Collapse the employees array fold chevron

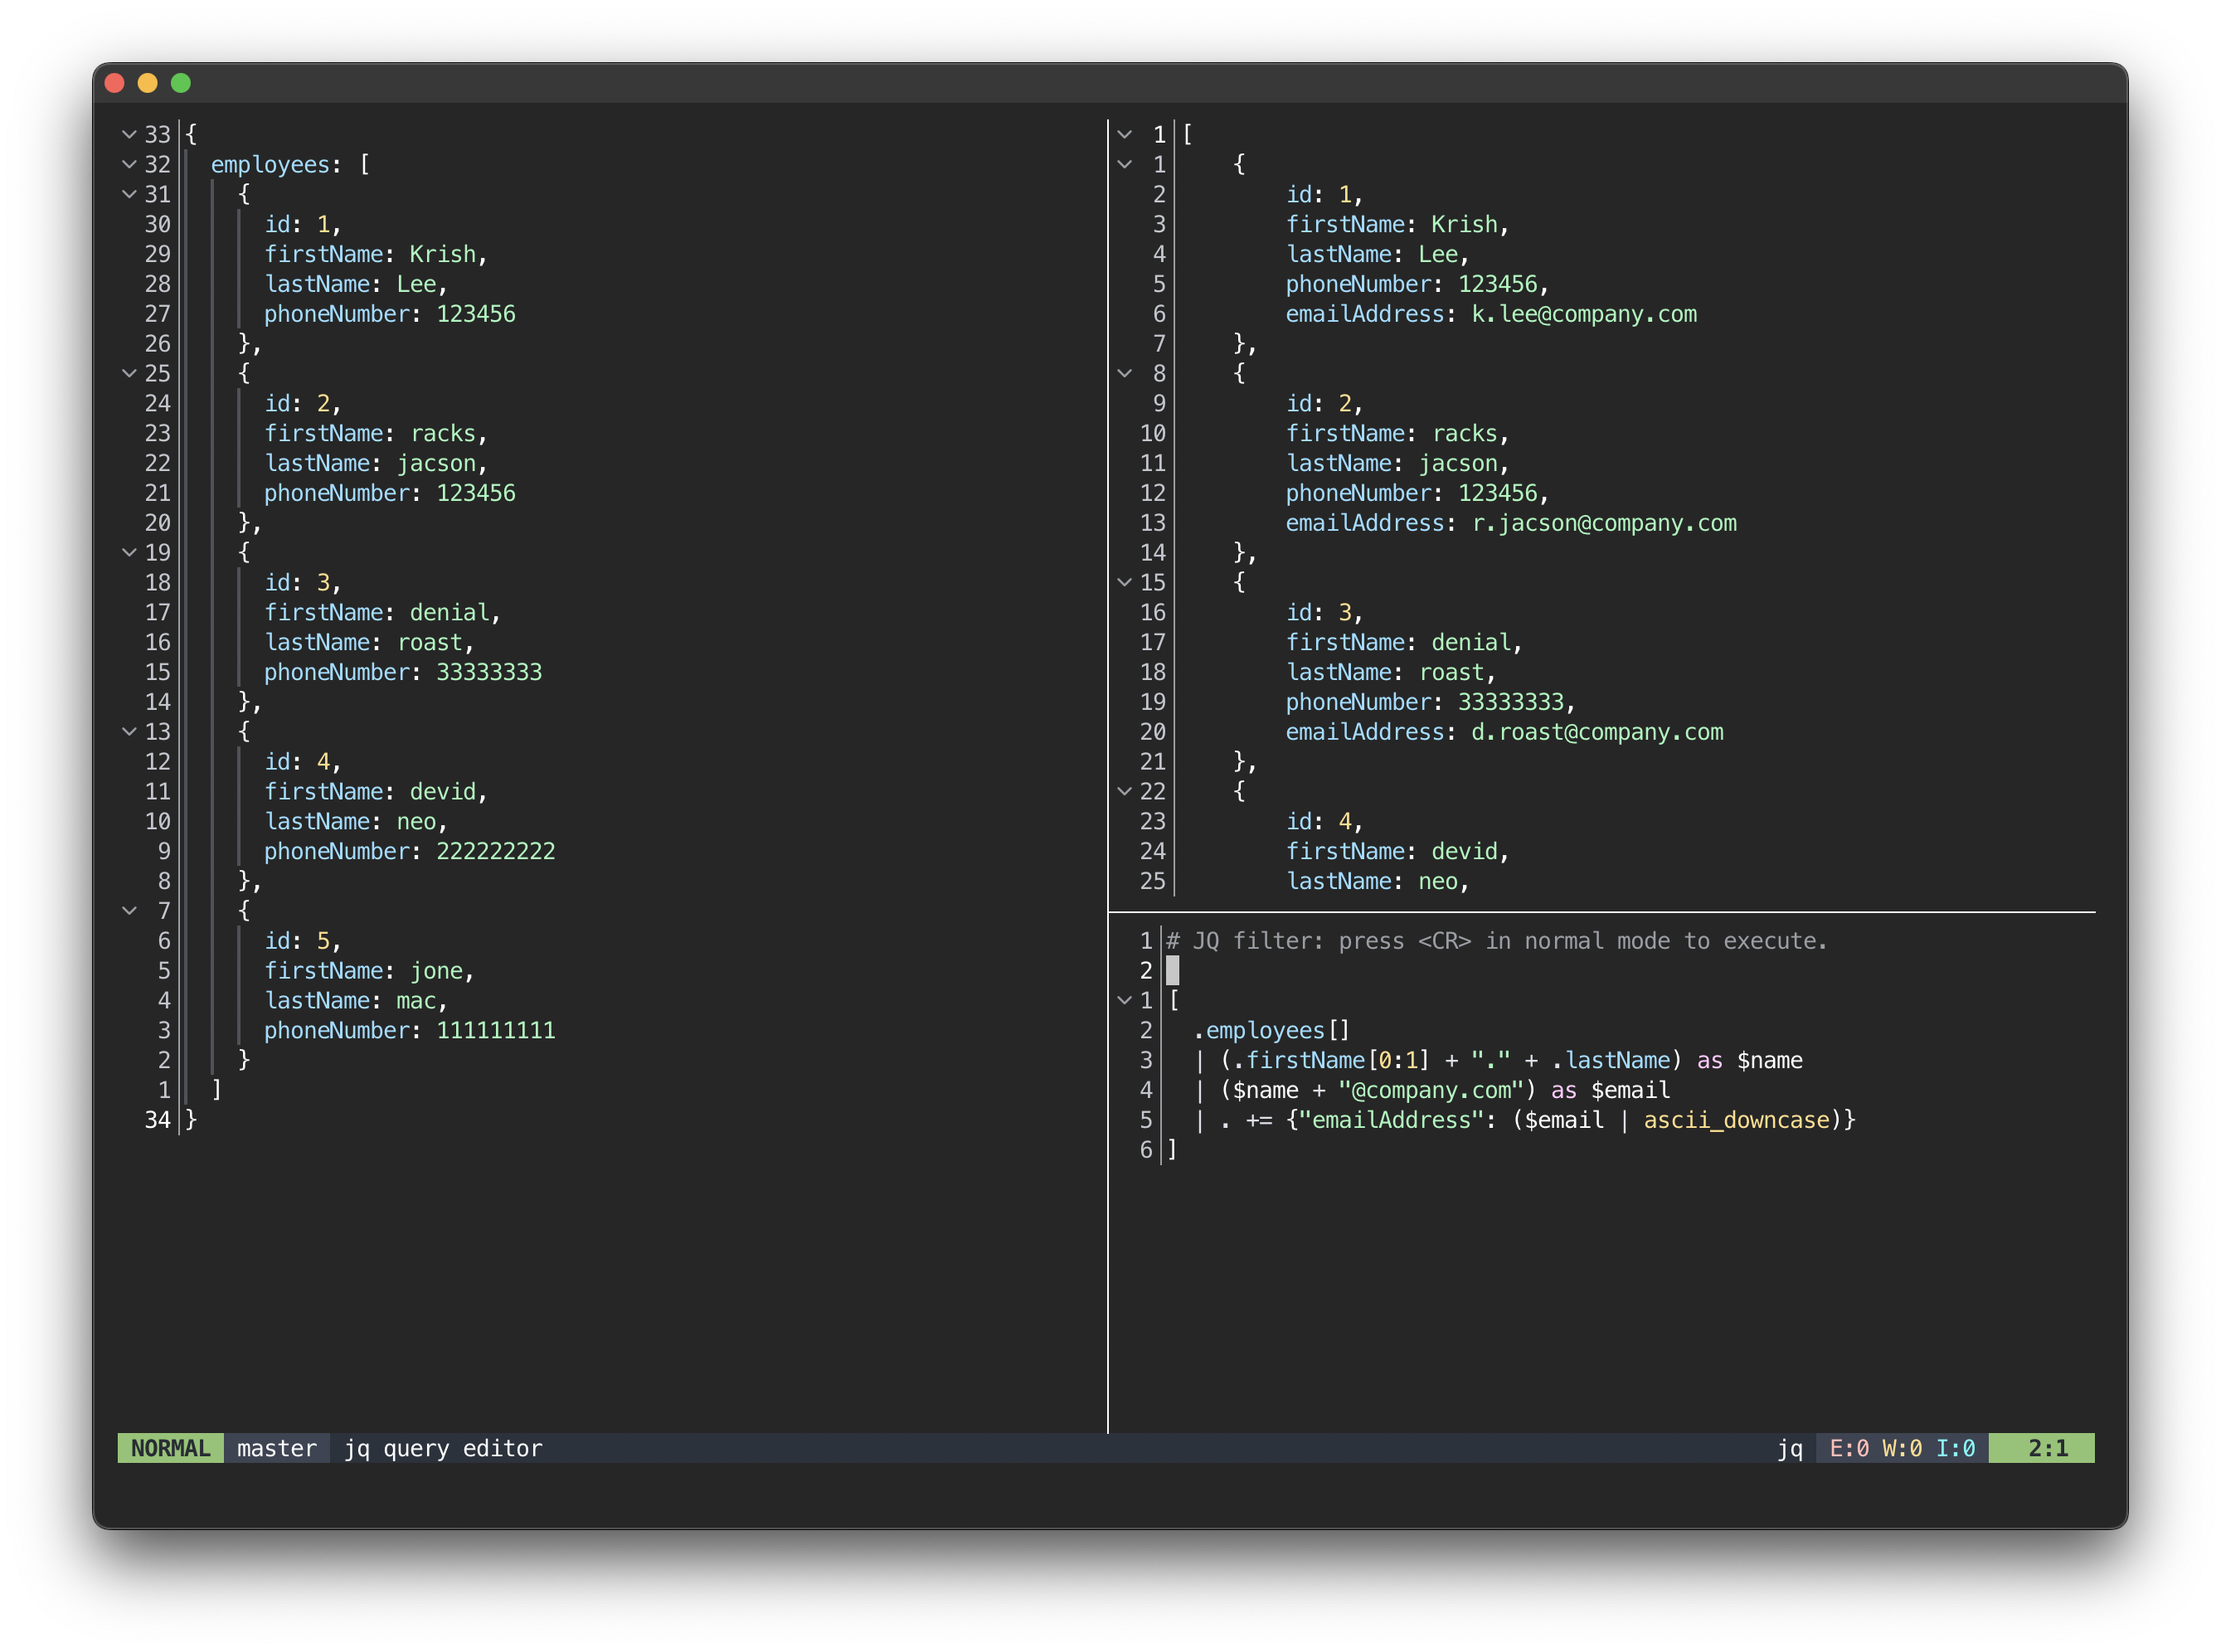click(x=129, y=164)
